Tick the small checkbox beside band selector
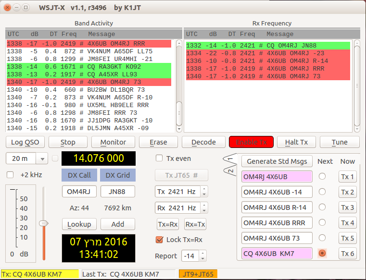The width and height of the screenshot is (366, 280). (x=55, y=158)
